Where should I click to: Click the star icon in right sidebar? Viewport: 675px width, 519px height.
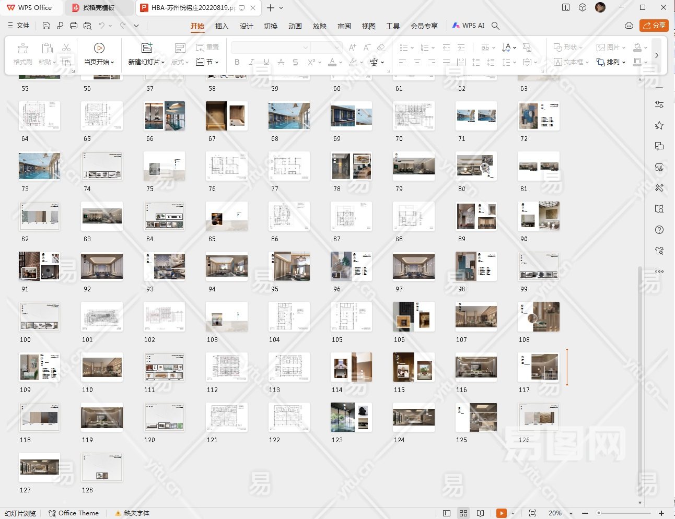659,125
